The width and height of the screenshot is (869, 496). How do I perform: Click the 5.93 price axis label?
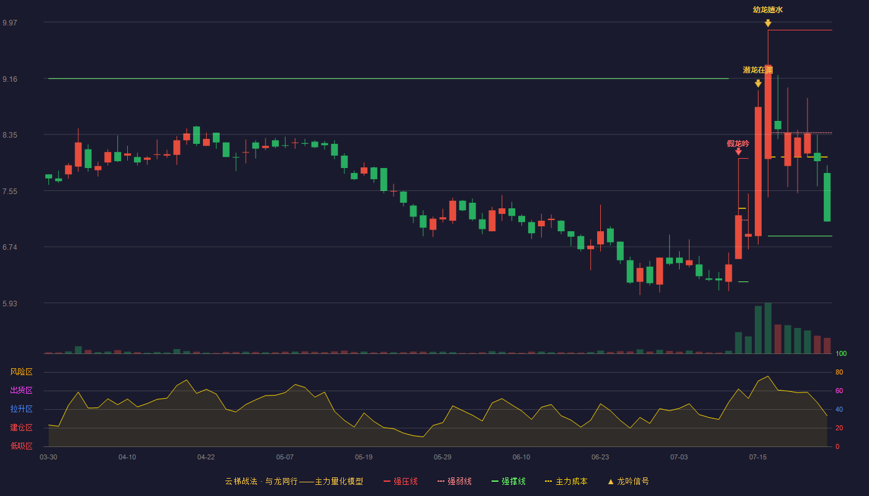(10, 304)
